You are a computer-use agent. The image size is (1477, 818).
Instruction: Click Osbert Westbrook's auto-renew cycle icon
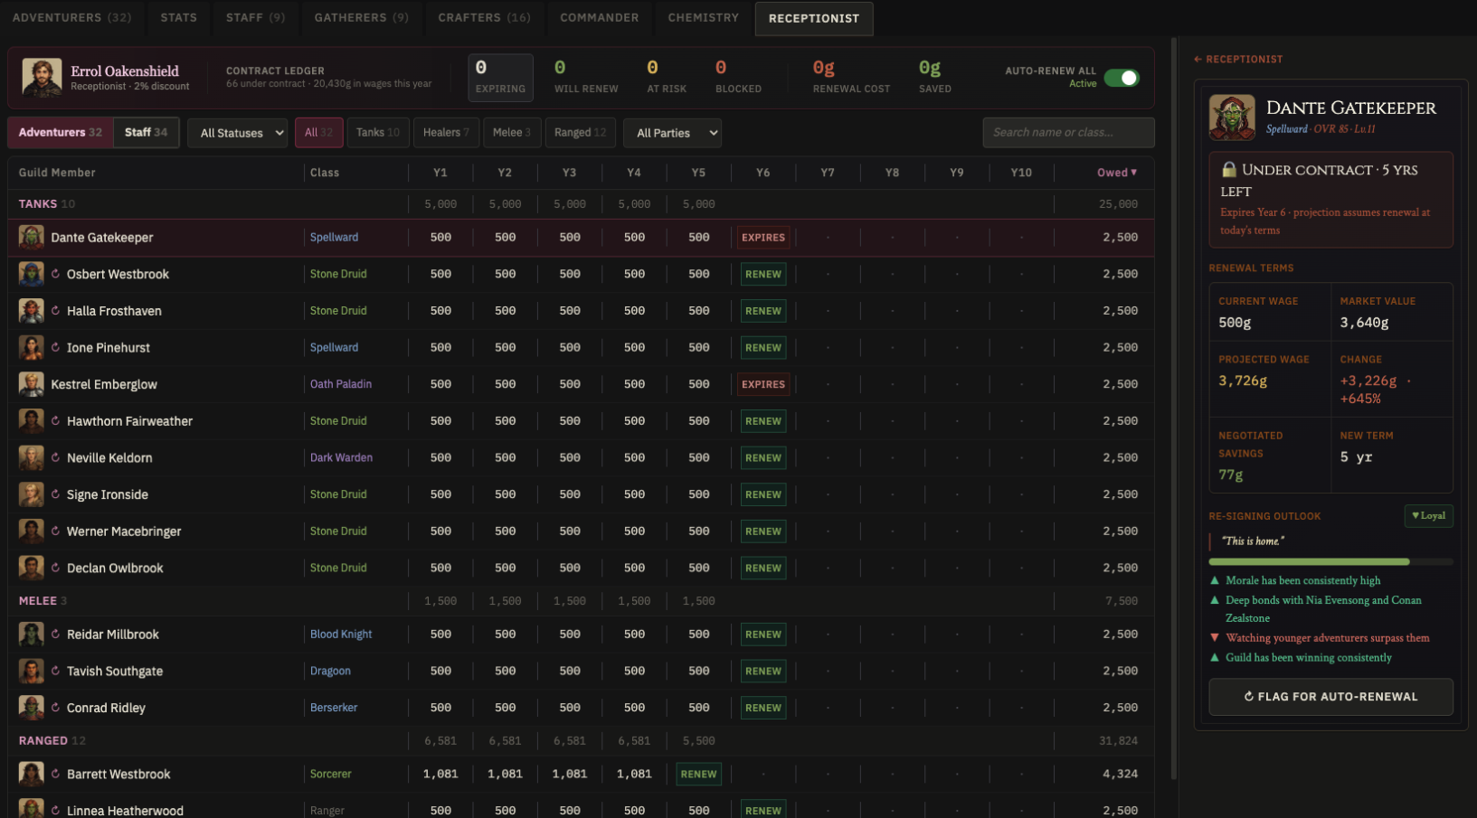pos(55,274)
